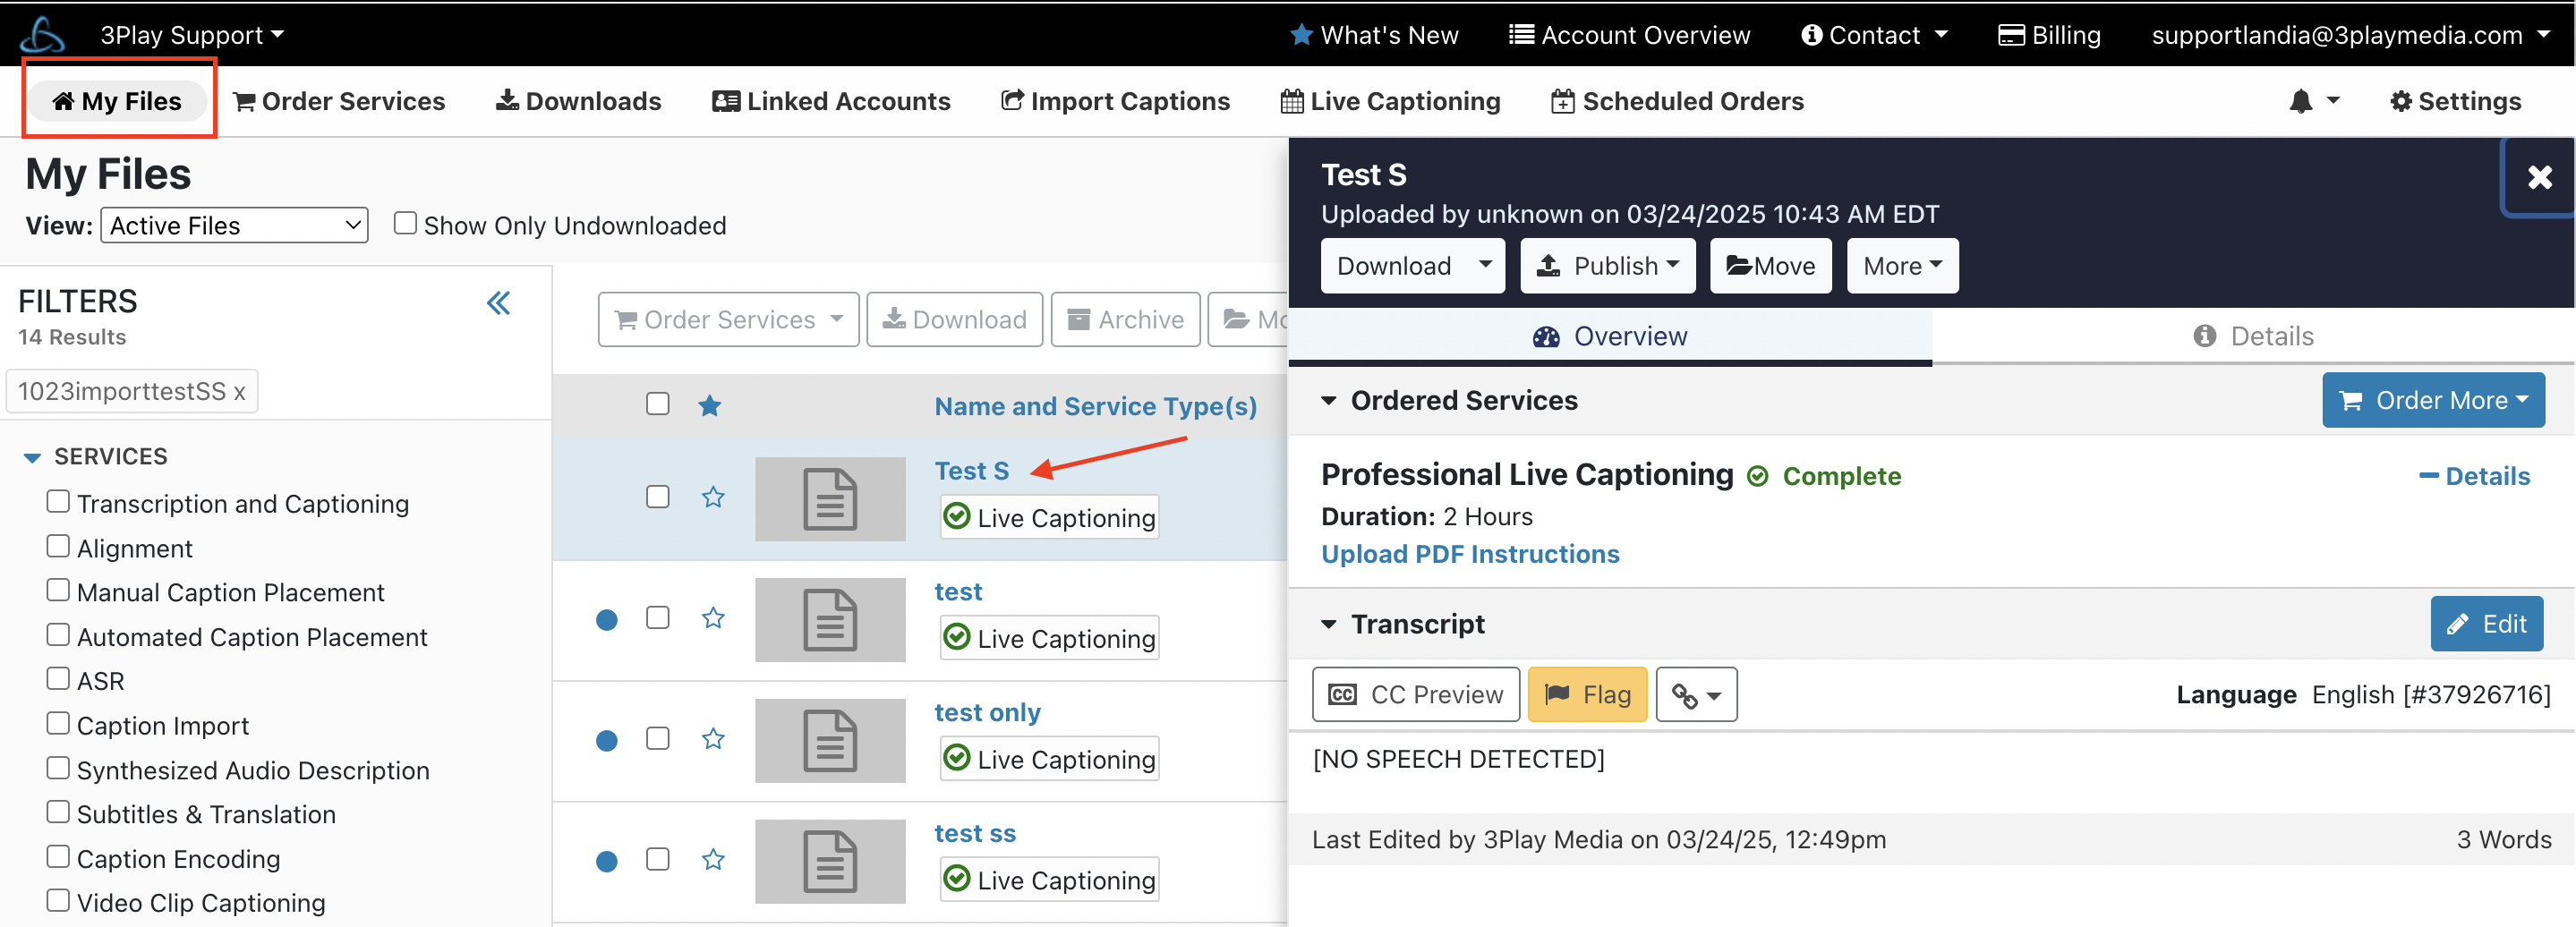Open the test only document thumbnail
The image size is (2576, 927).
(x=830, y=740)
